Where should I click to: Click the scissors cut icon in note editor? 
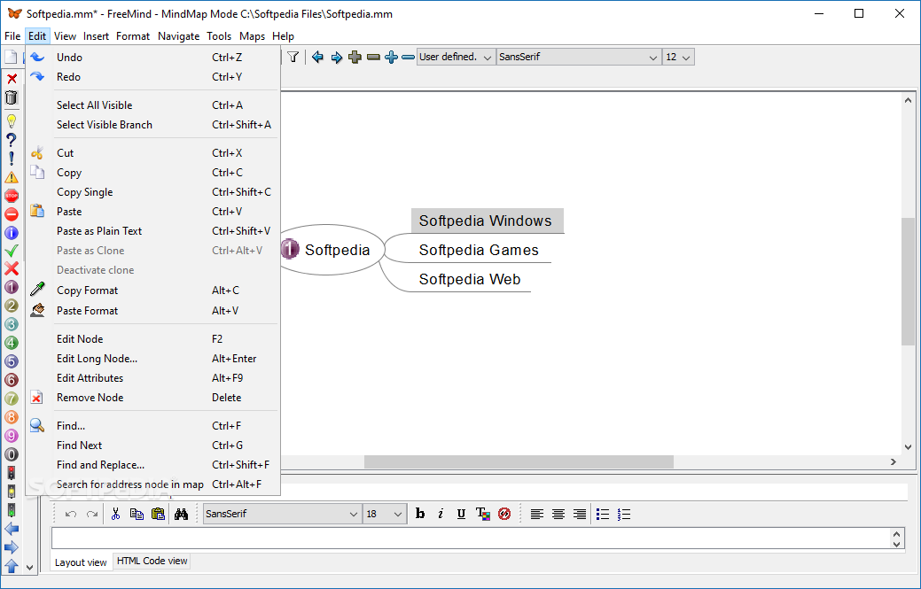click(x=115, y=514)
